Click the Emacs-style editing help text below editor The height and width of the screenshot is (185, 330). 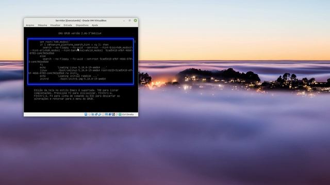[x=77, y=95]
